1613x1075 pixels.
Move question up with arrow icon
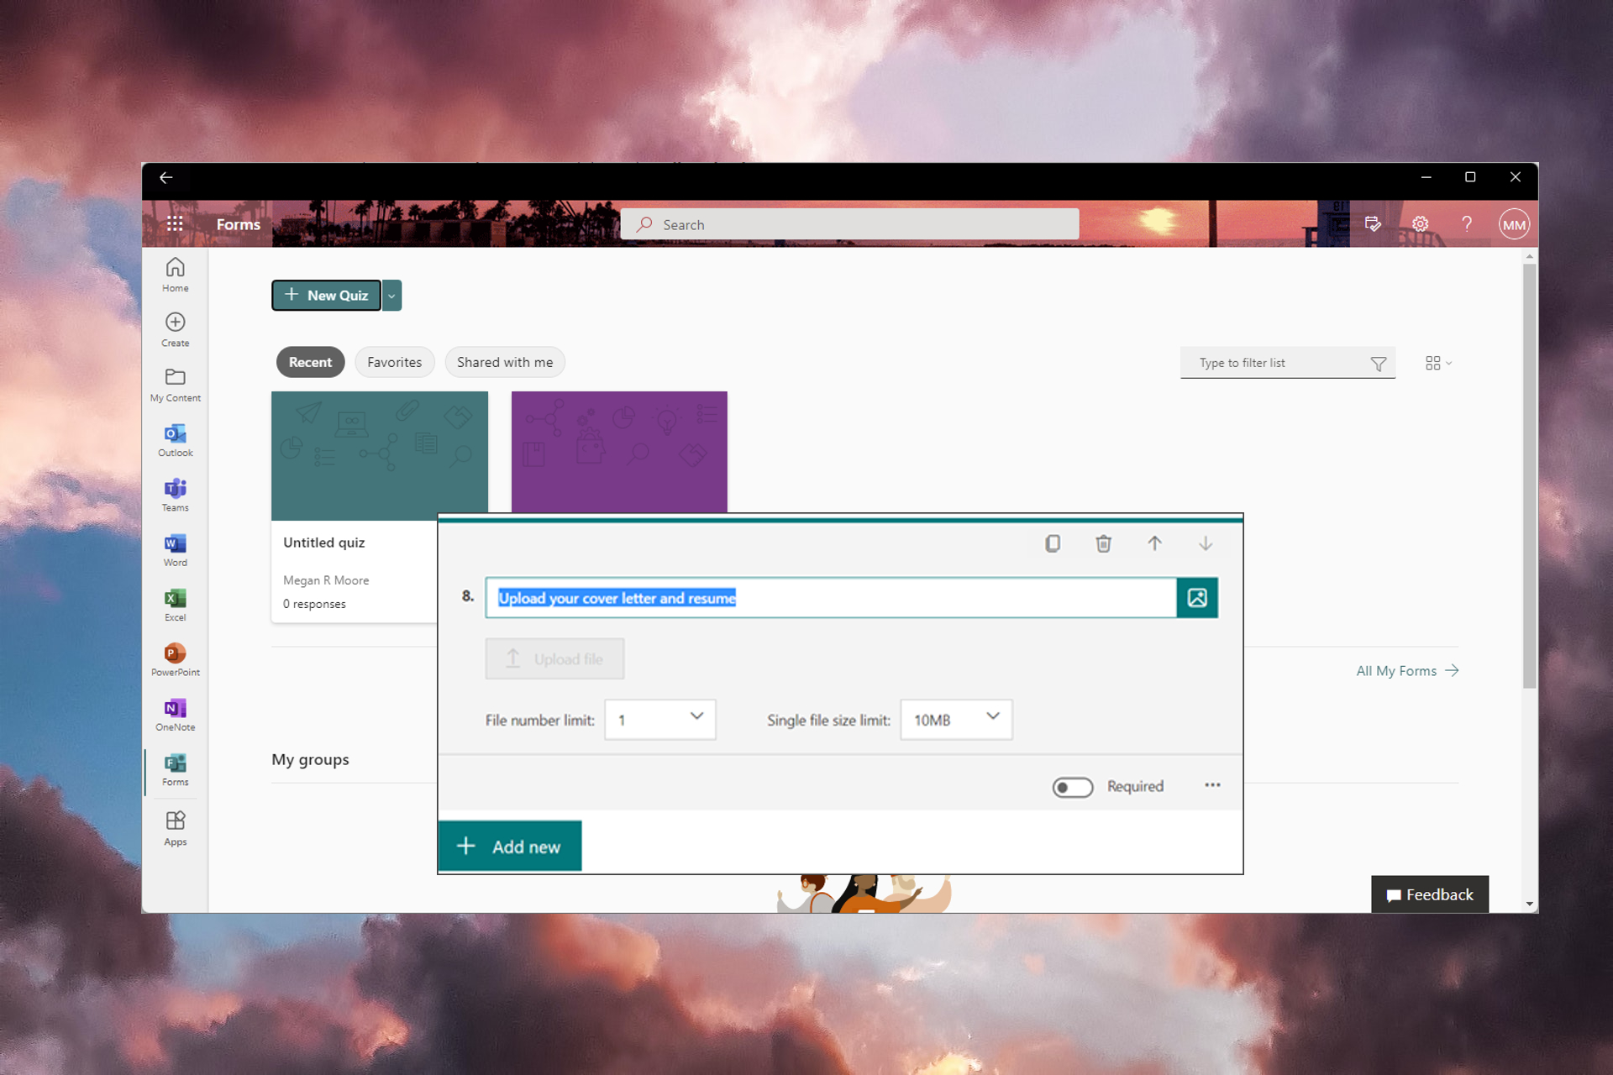[1154, 543]
